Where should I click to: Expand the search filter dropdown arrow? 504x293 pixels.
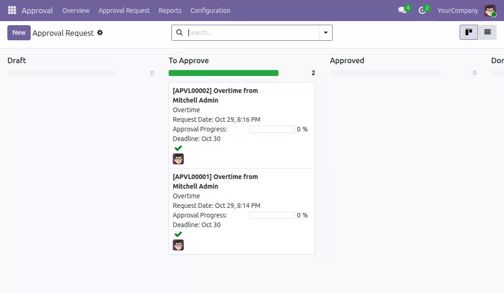pos(326,33)
